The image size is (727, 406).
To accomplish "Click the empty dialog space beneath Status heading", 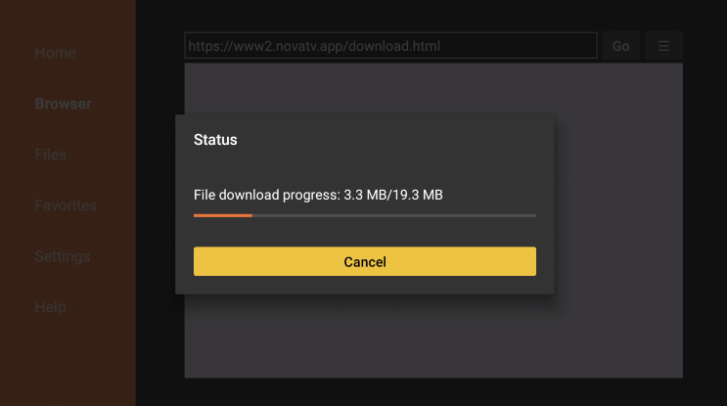I will tap(365, 167).
